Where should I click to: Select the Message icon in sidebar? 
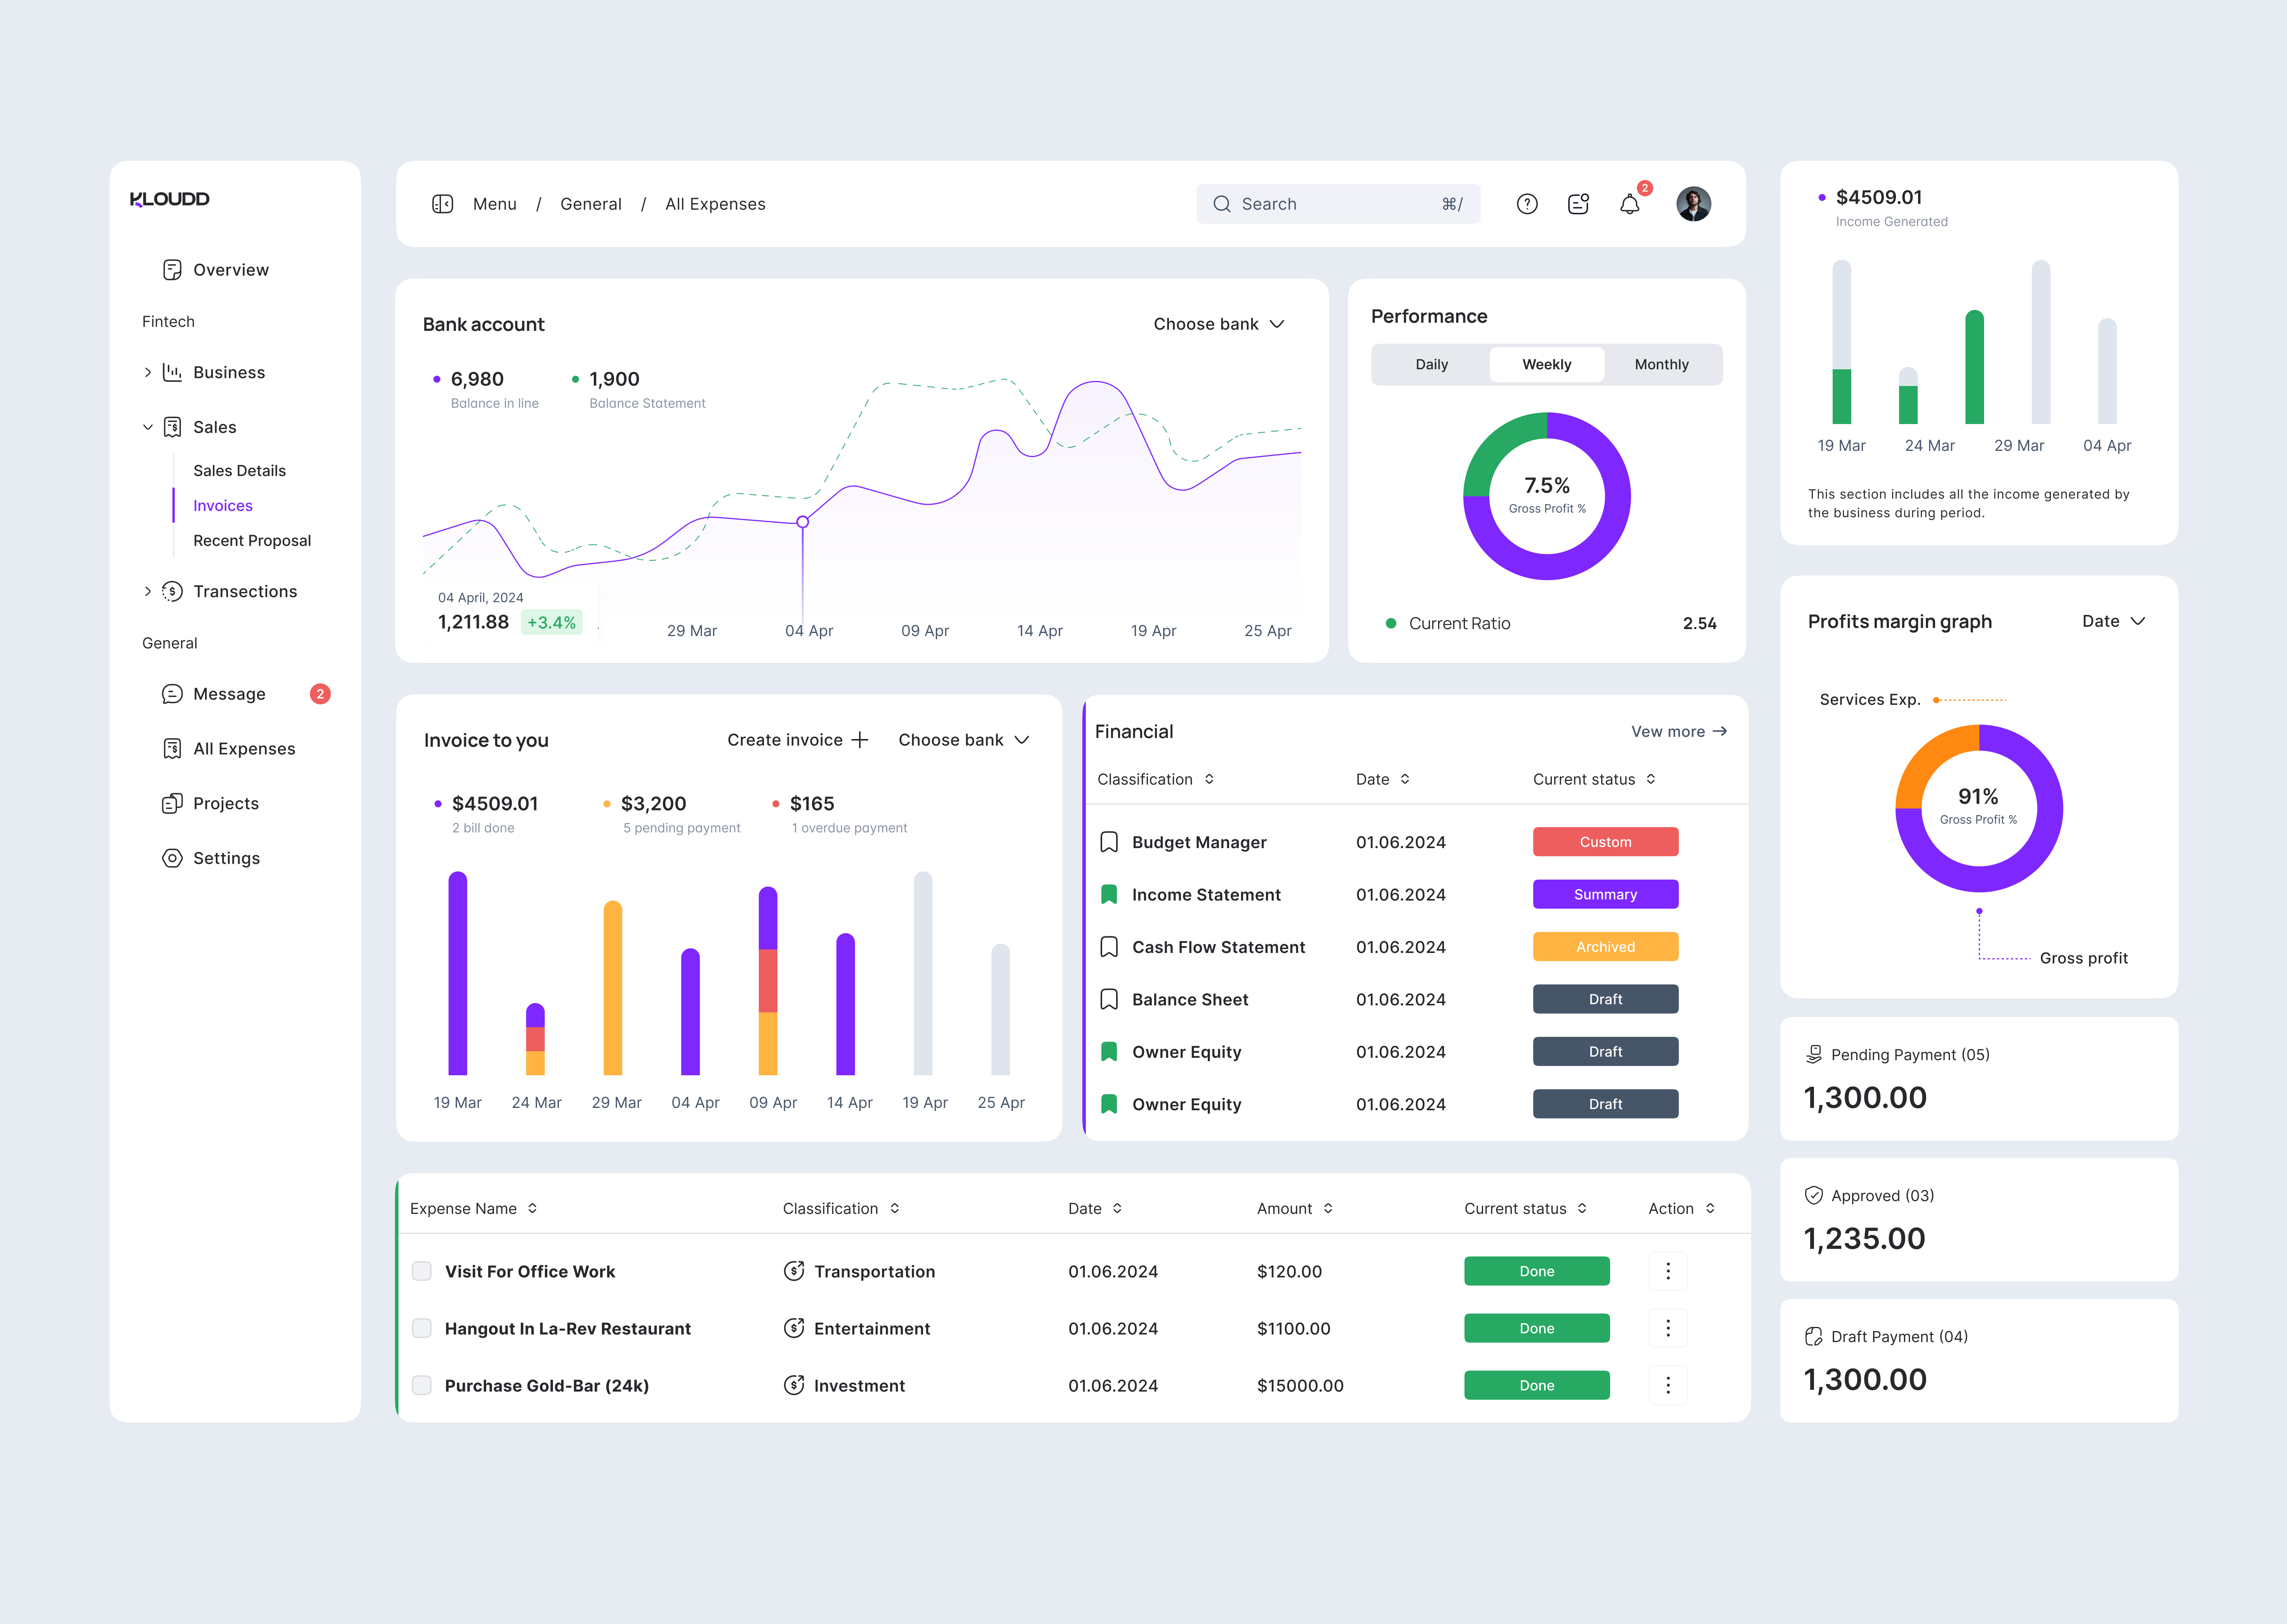coord(172,693)
